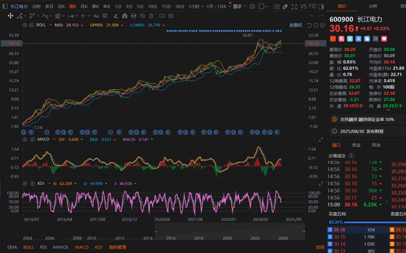Image resolution: width=406 pixels, height=253 pixels.
Task: Hide all drawings with eye-slash icon
Action: (x=142, y=16)
